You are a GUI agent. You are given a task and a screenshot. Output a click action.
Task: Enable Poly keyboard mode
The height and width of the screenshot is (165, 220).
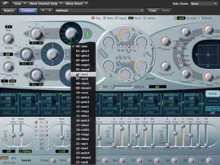93,18
